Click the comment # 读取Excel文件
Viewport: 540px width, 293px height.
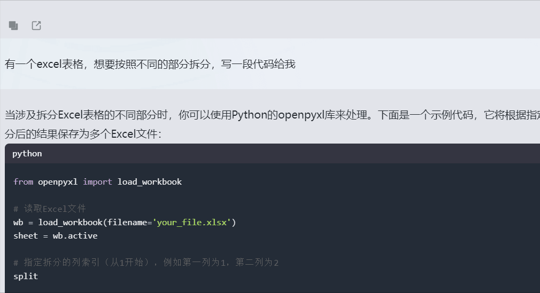[50, 209]
